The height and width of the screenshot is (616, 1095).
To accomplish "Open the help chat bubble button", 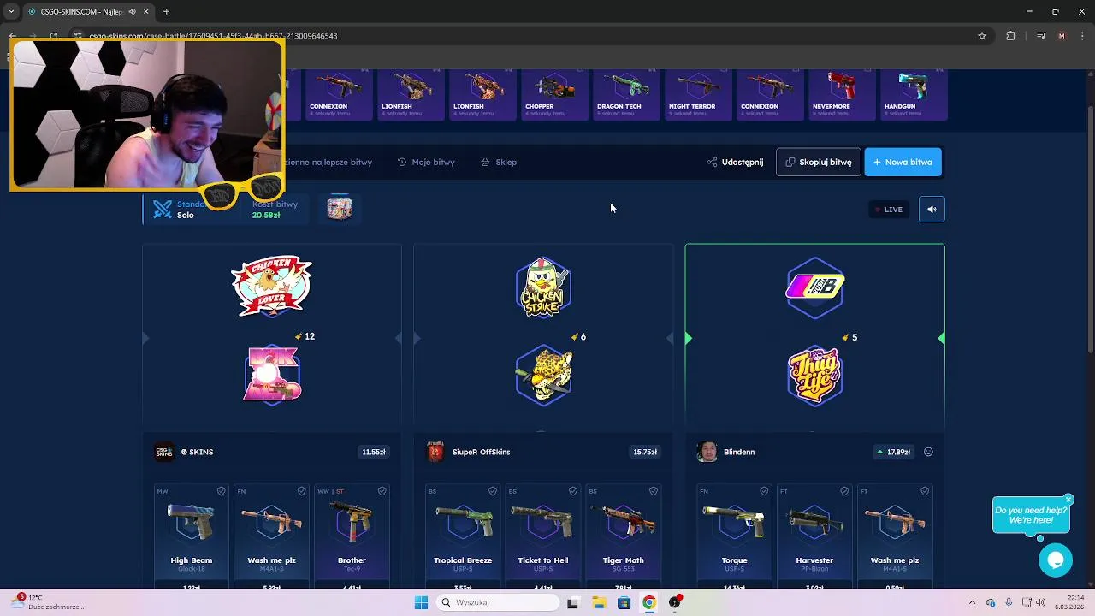I will 1056,560.
